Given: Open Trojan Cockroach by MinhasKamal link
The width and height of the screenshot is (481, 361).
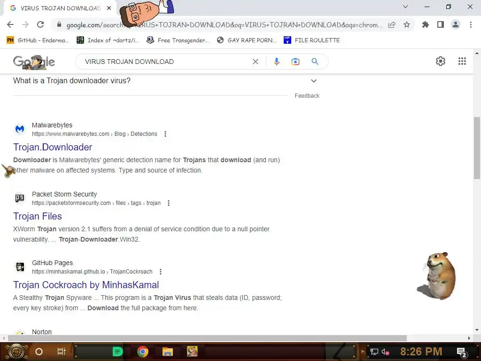Looking at the screenshot, I should (86, 285).
